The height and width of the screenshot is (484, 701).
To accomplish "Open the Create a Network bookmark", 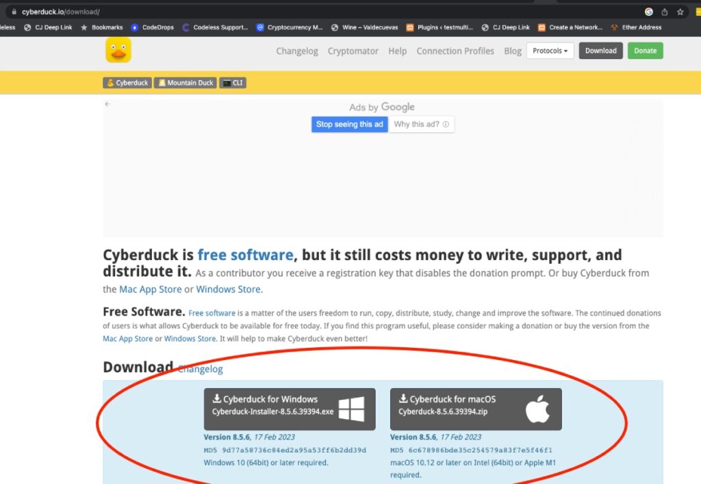I will (x=570, y=27).
